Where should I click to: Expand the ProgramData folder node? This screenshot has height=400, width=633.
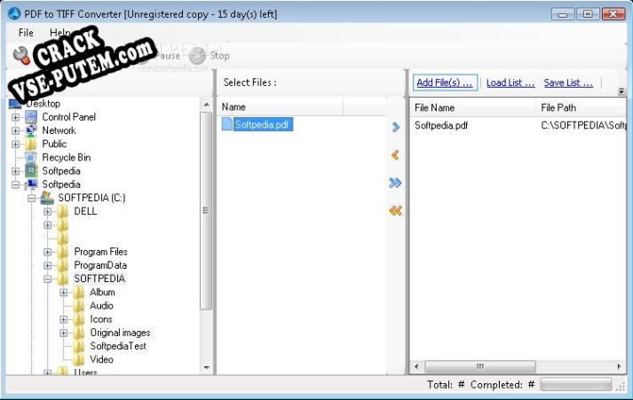47,265
